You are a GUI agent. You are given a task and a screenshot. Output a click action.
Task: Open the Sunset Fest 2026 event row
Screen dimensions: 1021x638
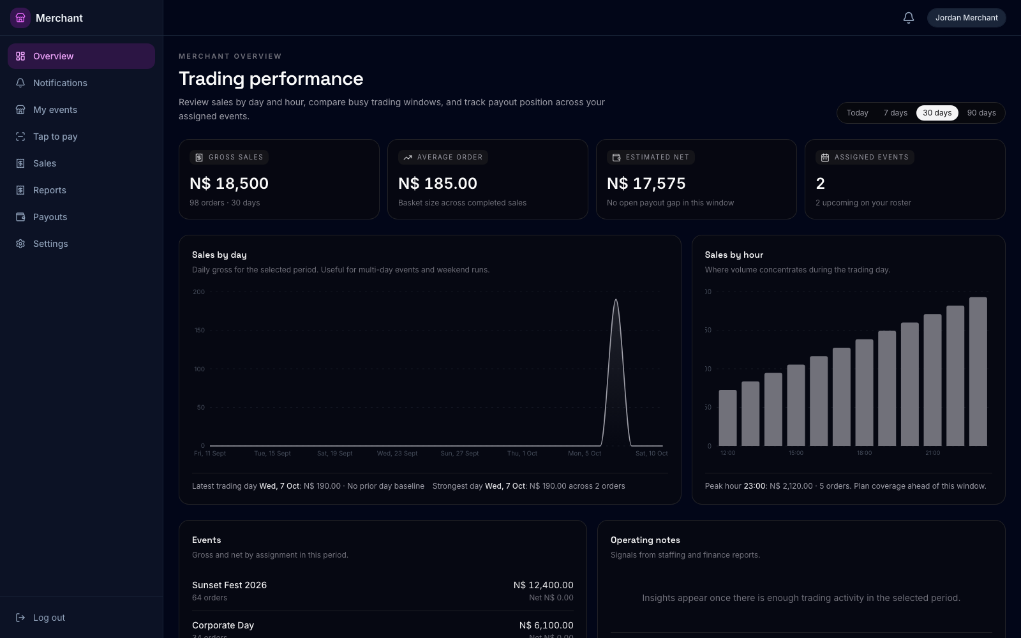pyautogui.click(x=383, y=591)
